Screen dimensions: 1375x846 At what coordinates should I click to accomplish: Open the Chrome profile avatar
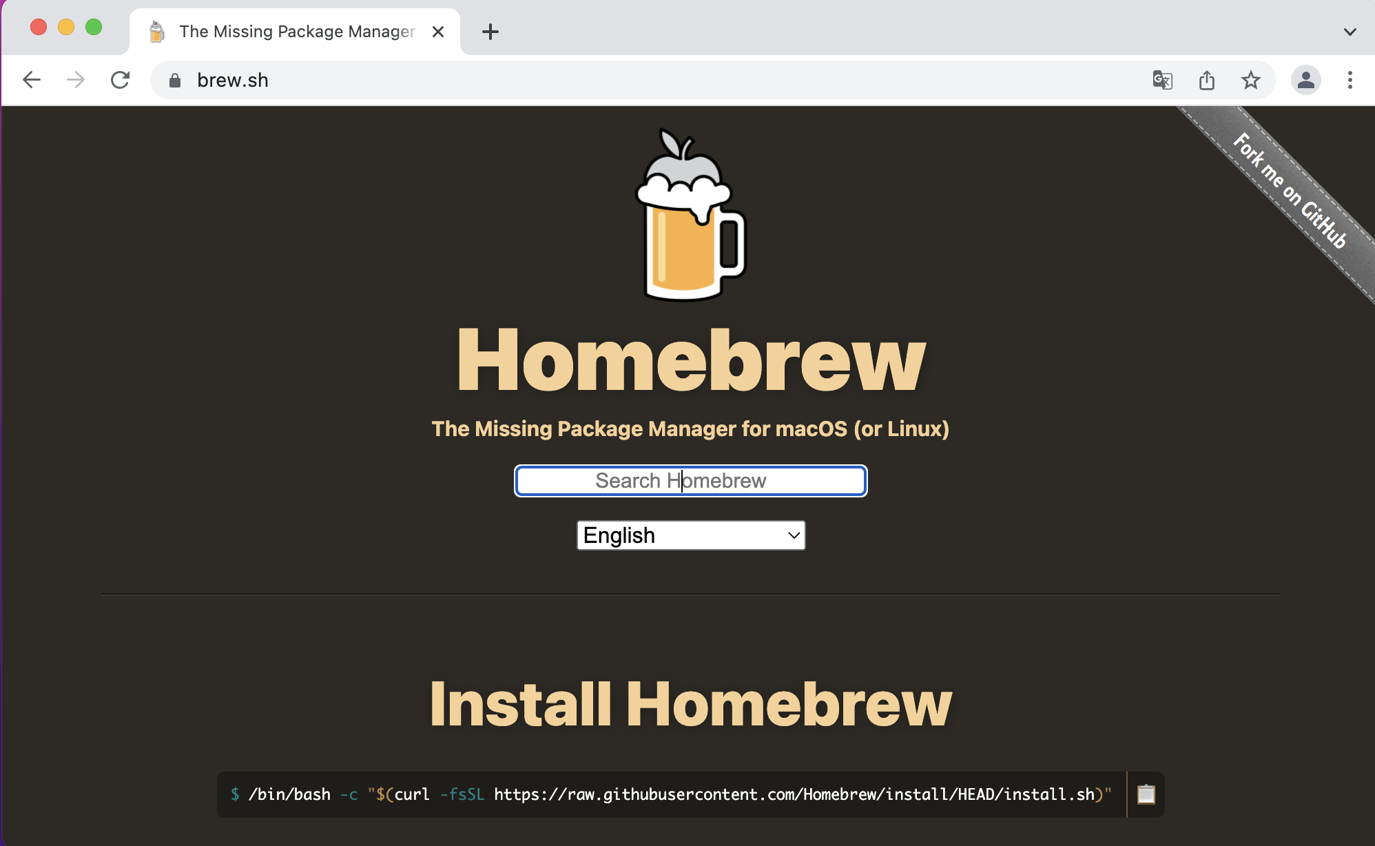click(x=1305, y=80)
